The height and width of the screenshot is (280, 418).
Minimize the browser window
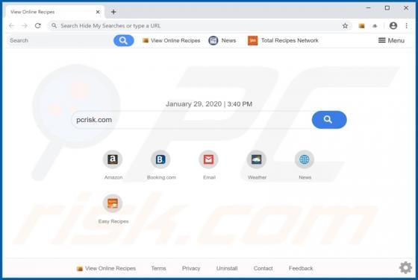tap(369, 8)
